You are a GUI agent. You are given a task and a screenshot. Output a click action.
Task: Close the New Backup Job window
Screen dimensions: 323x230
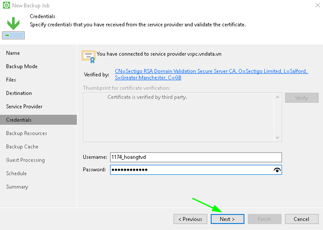(x=317, y=5)
